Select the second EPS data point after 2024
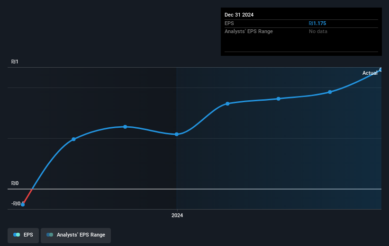 pyautogui.click(x=279, y=99)
